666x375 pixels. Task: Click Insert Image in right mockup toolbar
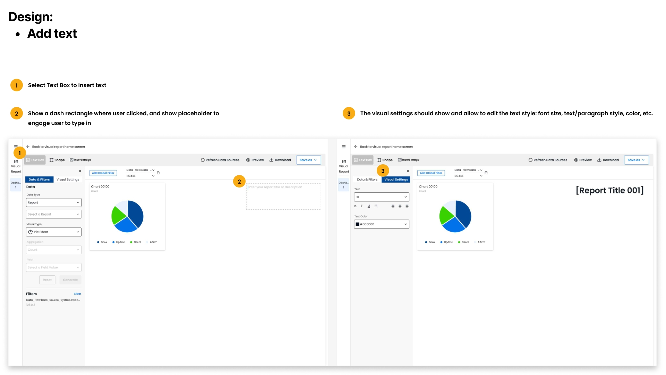(x=409, y=160)
